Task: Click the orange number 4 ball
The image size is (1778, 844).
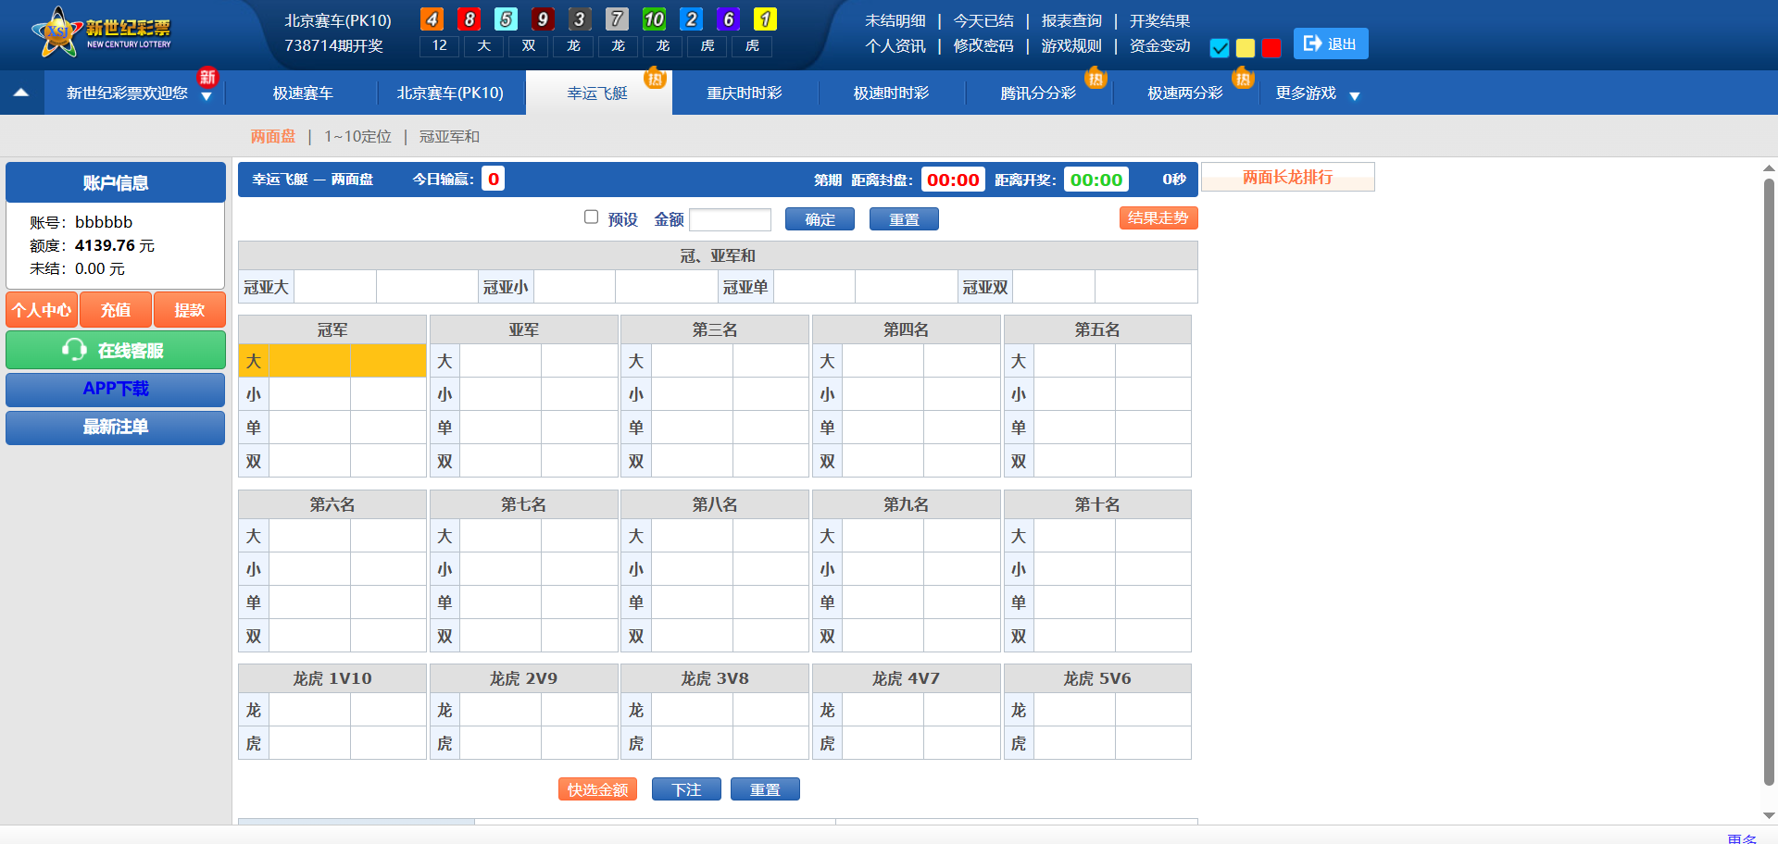Action: coord(432,19)
